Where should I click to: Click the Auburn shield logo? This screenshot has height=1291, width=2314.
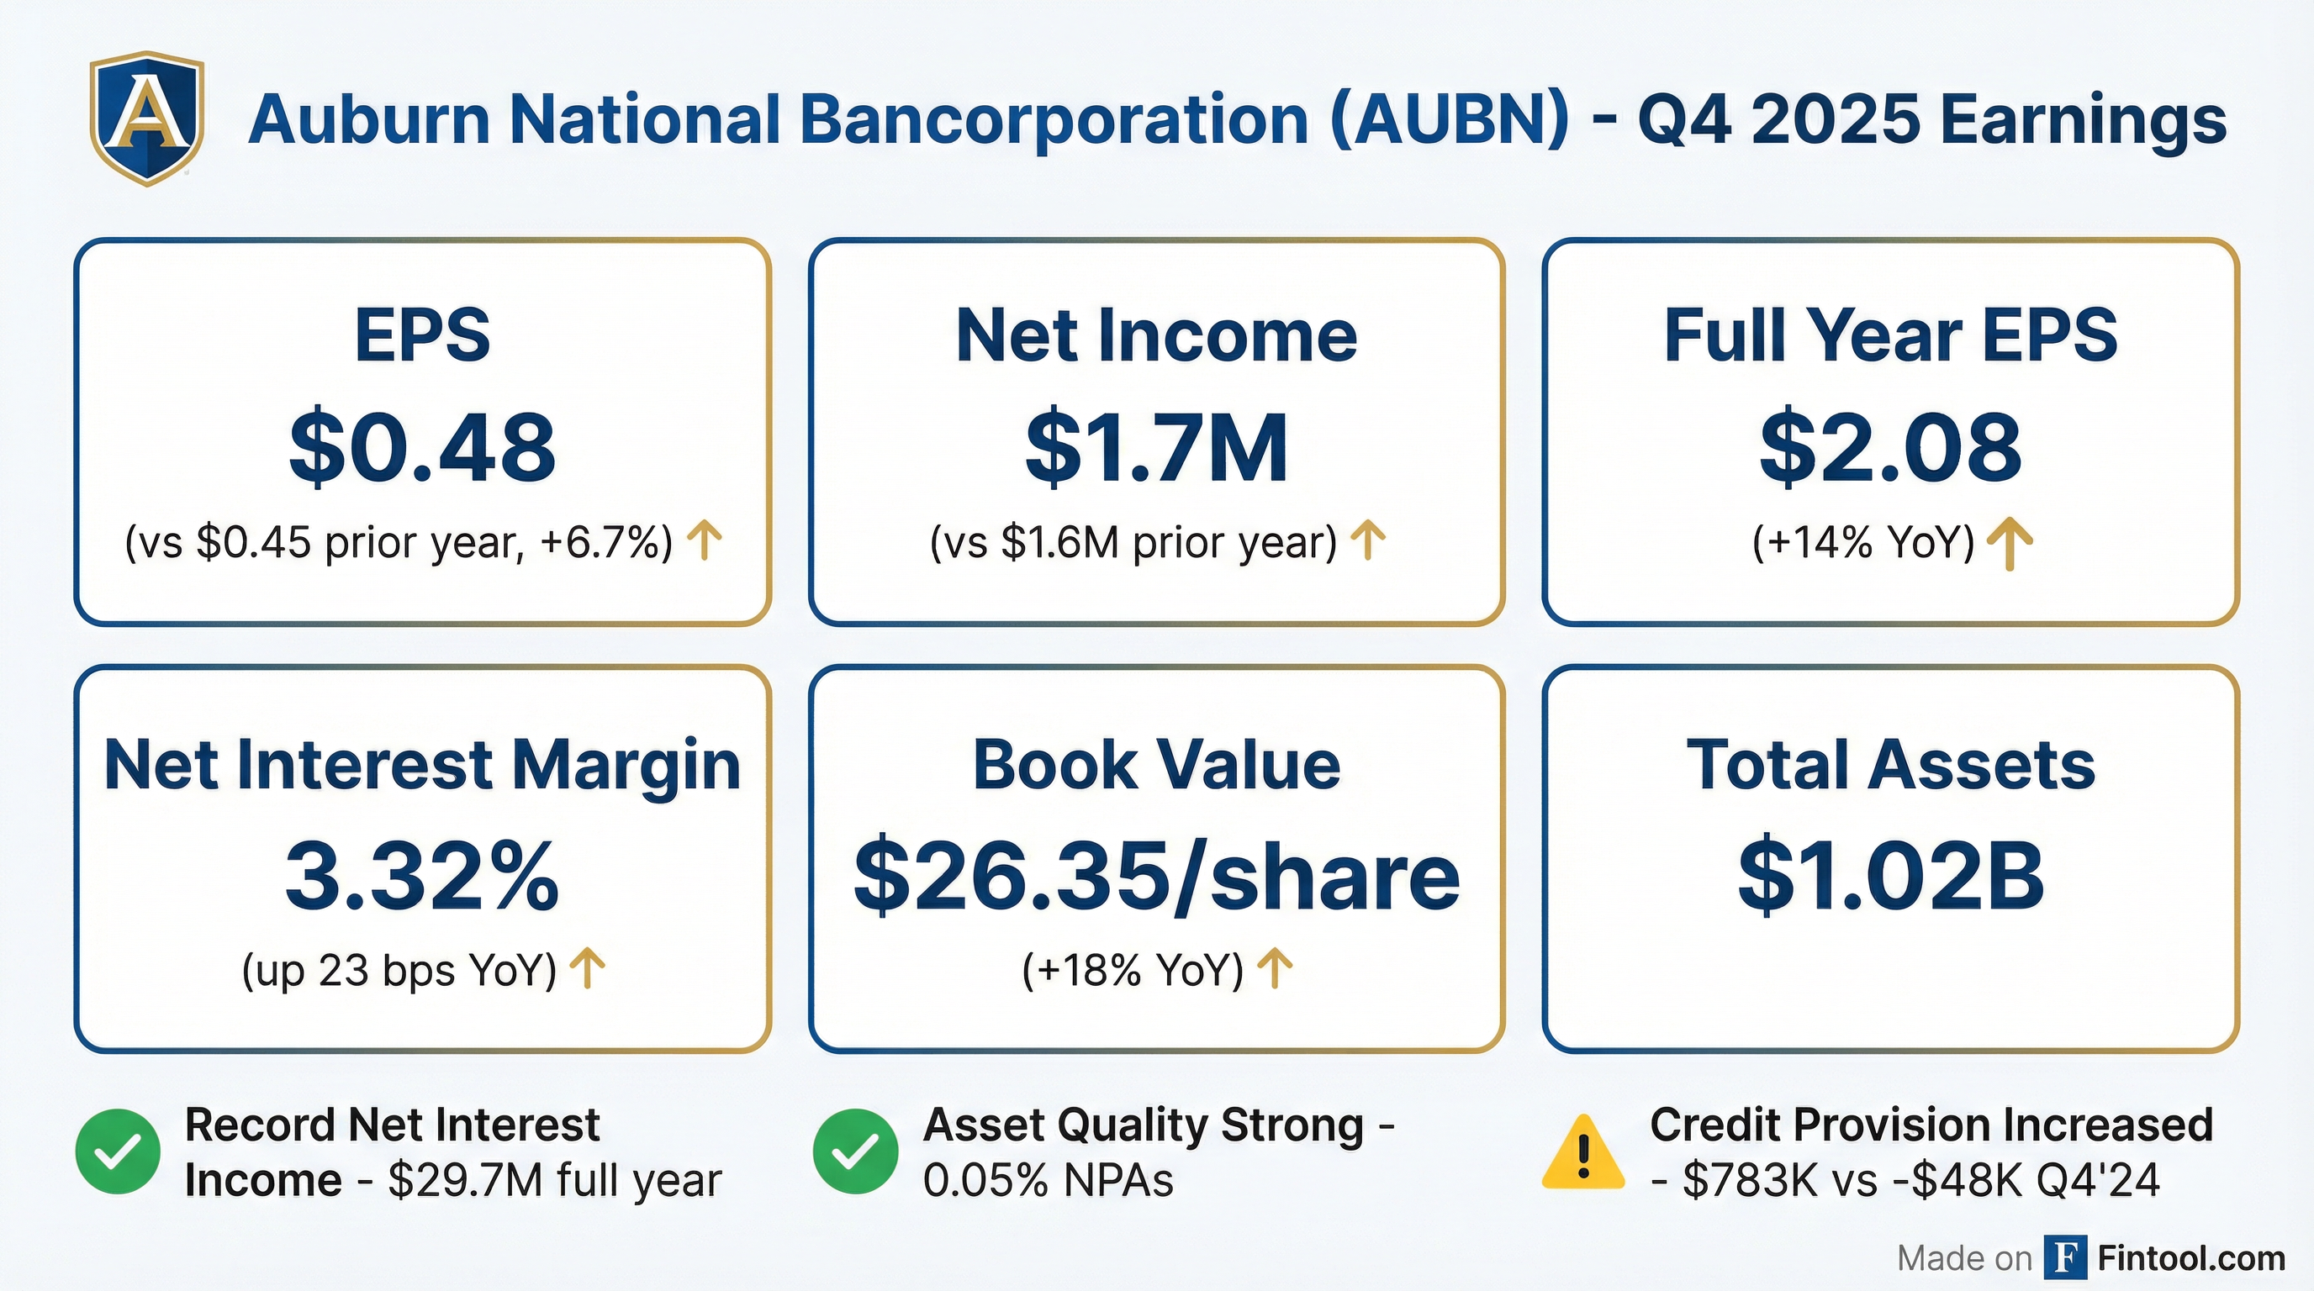pyautogui.click(x=147, y=119)
